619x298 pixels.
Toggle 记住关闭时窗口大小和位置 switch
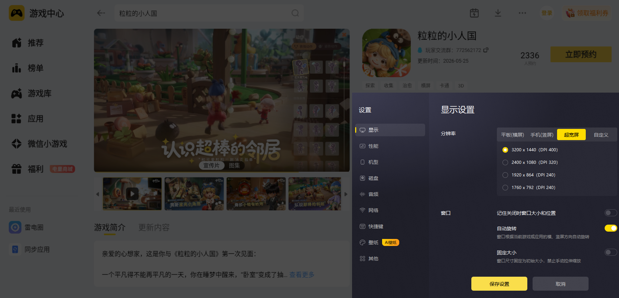point(611,213)
